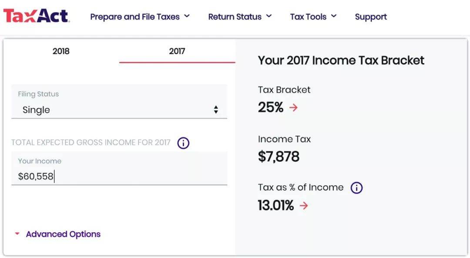
Task: Open the Tax Tools dropdown
Action: (x=313, y=17)
